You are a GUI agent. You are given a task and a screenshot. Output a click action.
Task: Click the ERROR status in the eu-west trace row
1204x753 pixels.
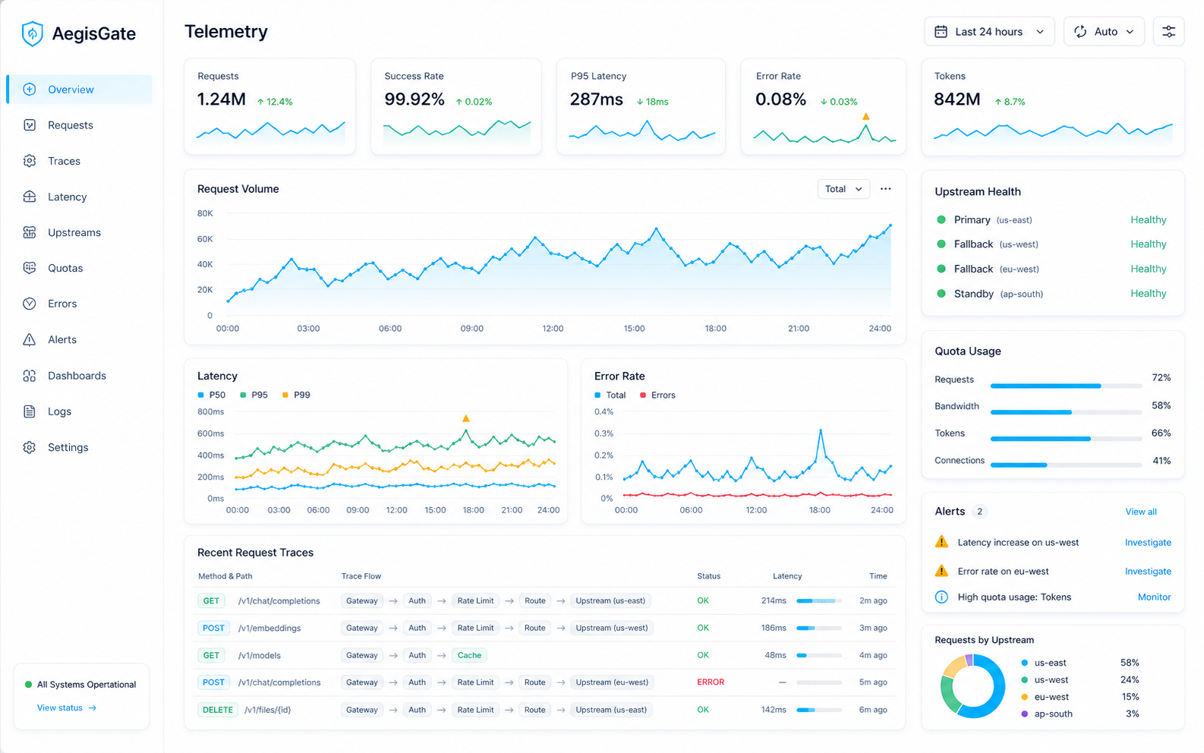point(711,682)
